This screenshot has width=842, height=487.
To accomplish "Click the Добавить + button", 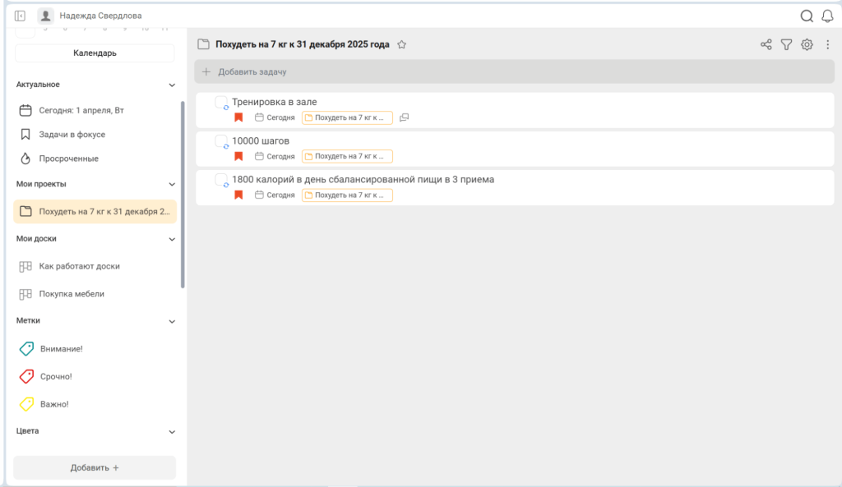I will click(95, 467).
